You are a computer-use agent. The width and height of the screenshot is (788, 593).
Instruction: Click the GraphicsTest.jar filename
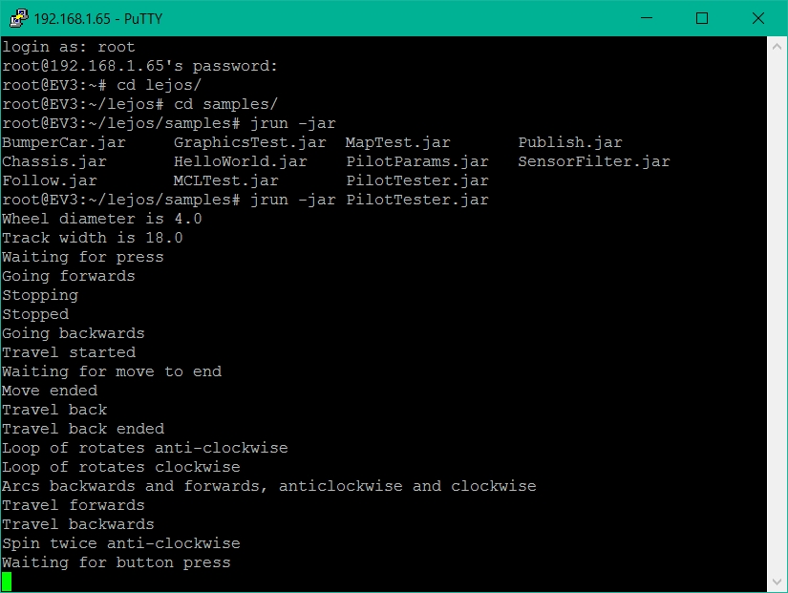[249, 142]
